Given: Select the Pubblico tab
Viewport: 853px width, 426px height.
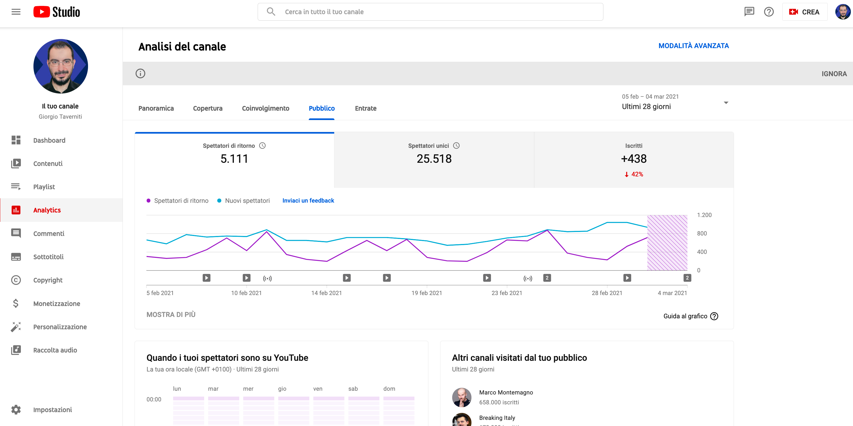Looking at the screenshot, I should click(322, 108).
